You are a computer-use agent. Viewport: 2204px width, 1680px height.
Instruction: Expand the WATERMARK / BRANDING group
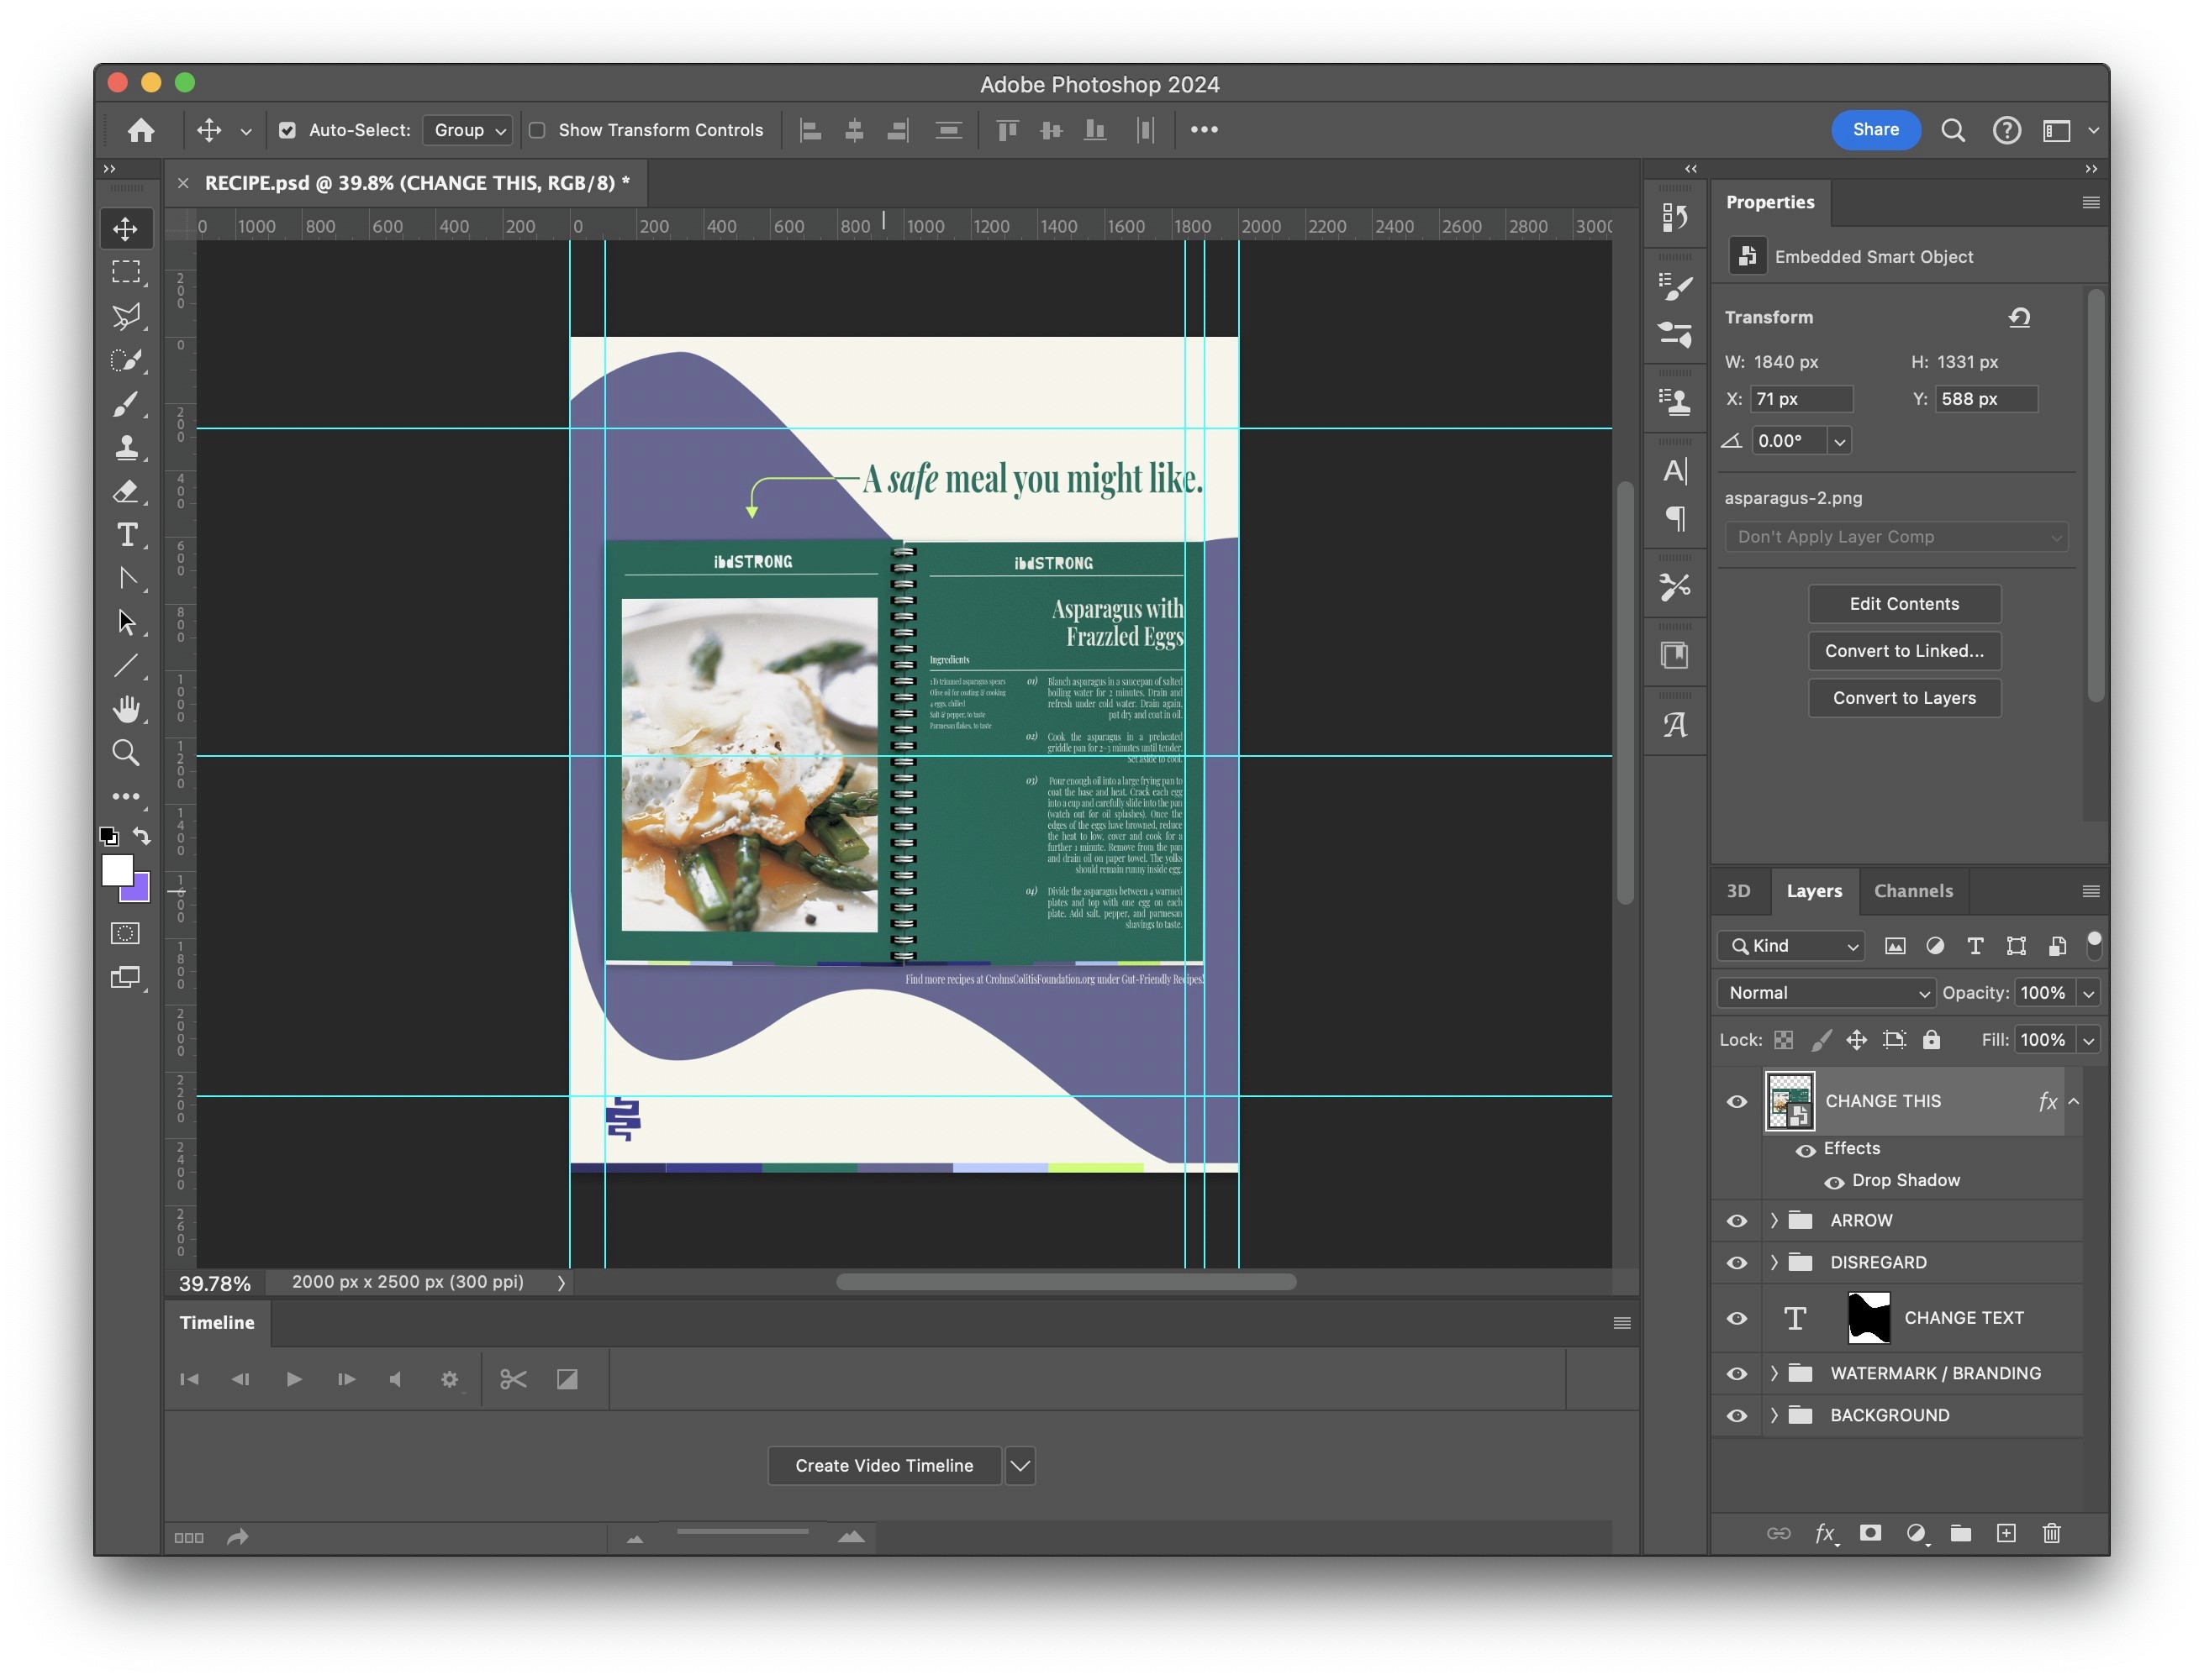(x=1774, y=1374)
